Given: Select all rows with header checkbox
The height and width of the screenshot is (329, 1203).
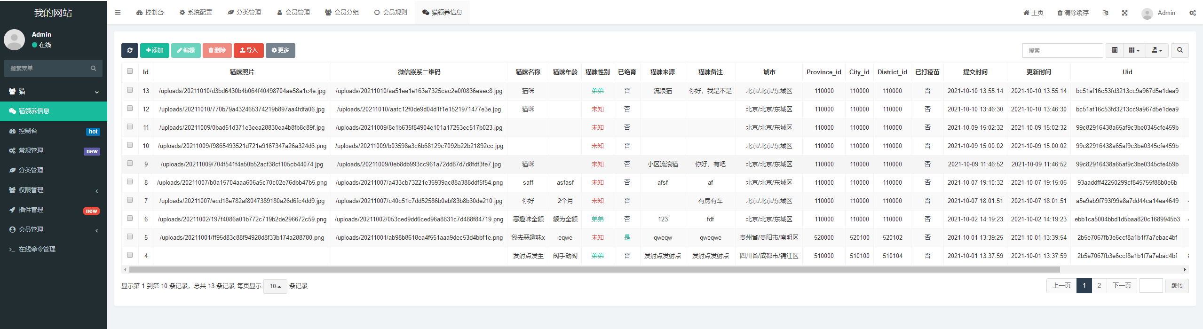Looking at the screenshot, I should 130,71.
